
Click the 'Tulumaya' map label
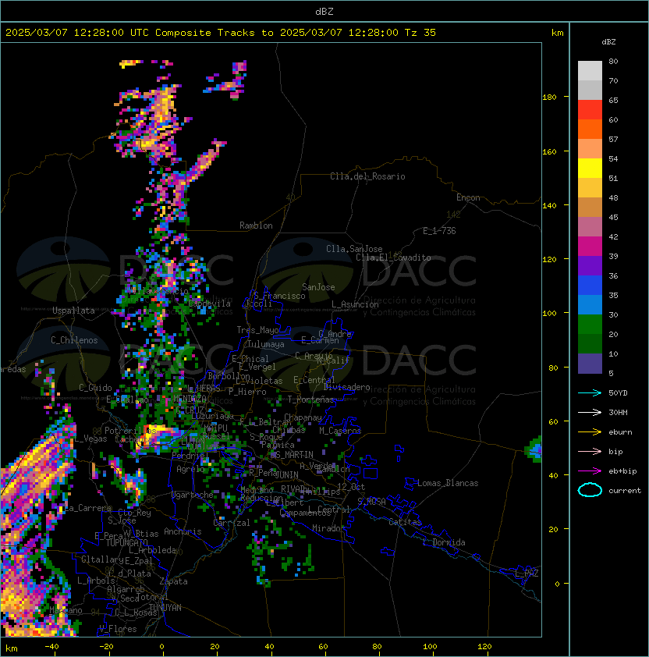point(266,344)
